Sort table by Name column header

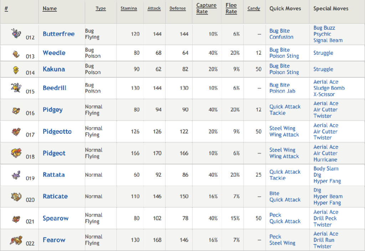tap(50, 9)
